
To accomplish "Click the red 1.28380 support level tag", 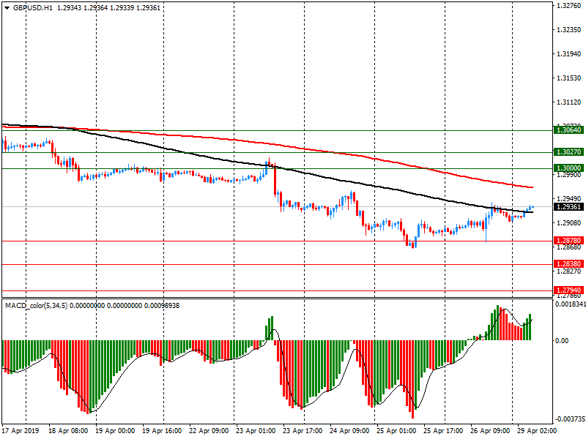I will tap(568, 264).
